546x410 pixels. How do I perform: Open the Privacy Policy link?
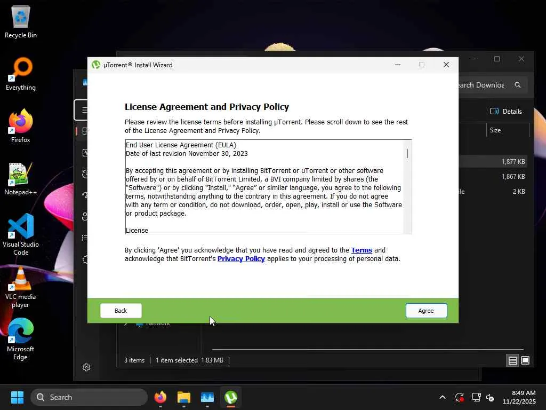(x=241, y=259)
